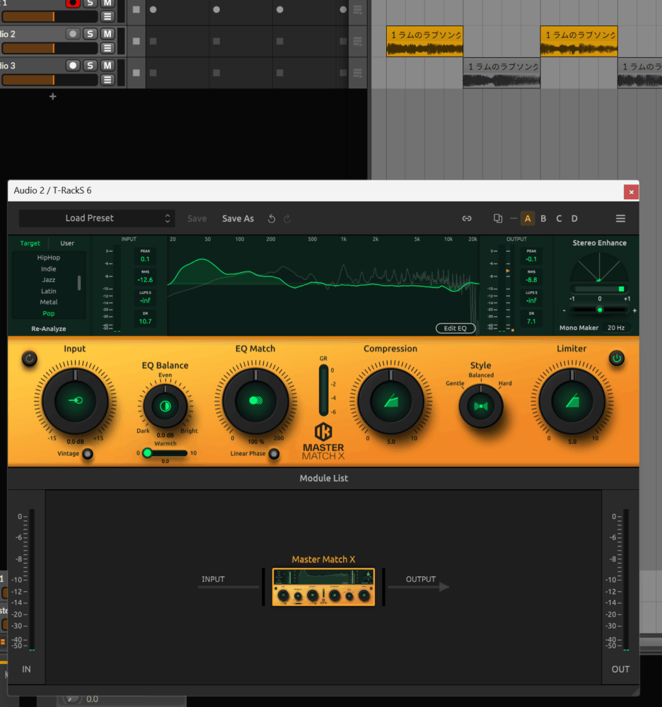Open the Load Preset dropdown
The image size is (662, 707).
[x=96, y=218]
